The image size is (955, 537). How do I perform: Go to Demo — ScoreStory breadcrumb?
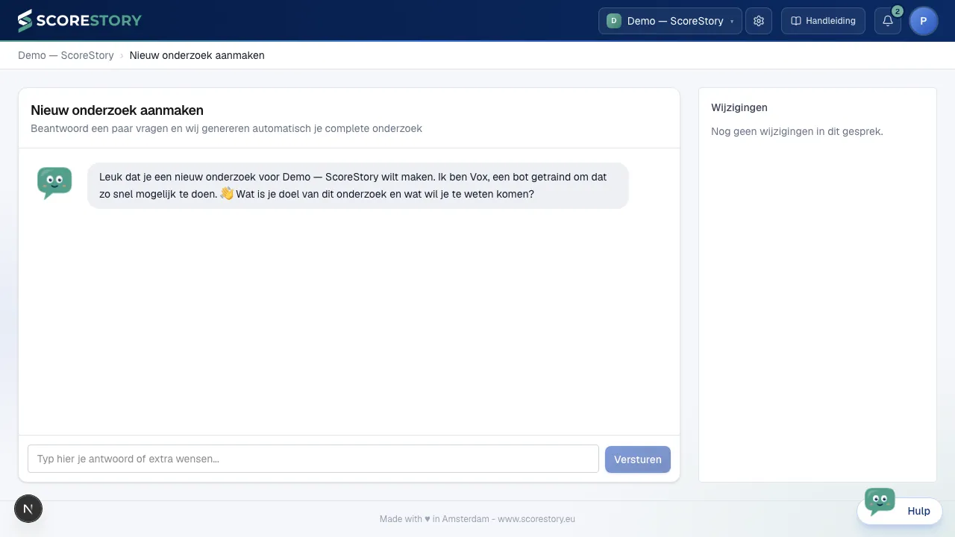66,55
